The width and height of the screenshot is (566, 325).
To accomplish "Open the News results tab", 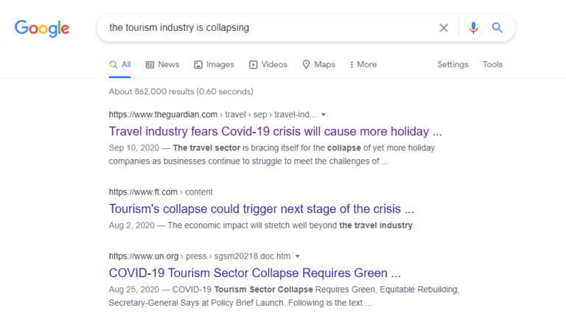I will 162,65.
